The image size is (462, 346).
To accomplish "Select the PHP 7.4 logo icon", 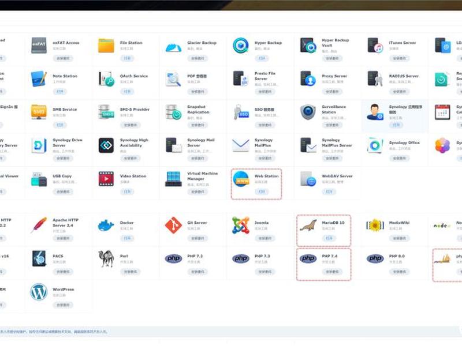I will (x=308, y=258).
